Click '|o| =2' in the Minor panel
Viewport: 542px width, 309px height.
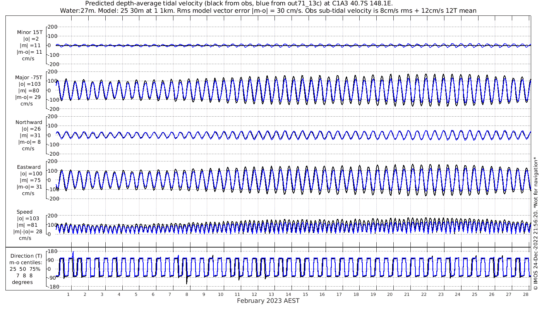(x=31, y=39)
